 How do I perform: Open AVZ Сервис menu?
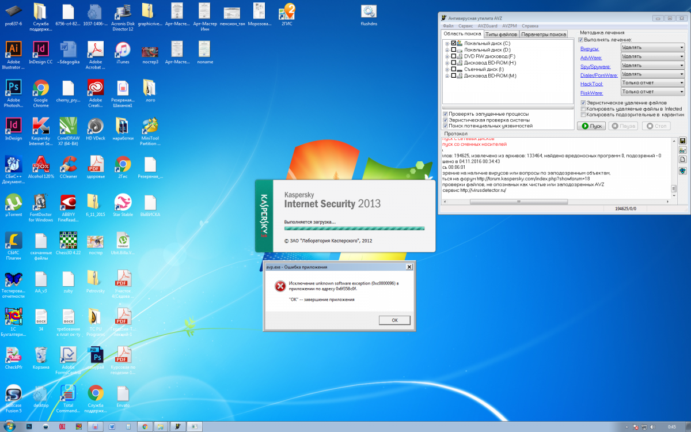(466, 26)
